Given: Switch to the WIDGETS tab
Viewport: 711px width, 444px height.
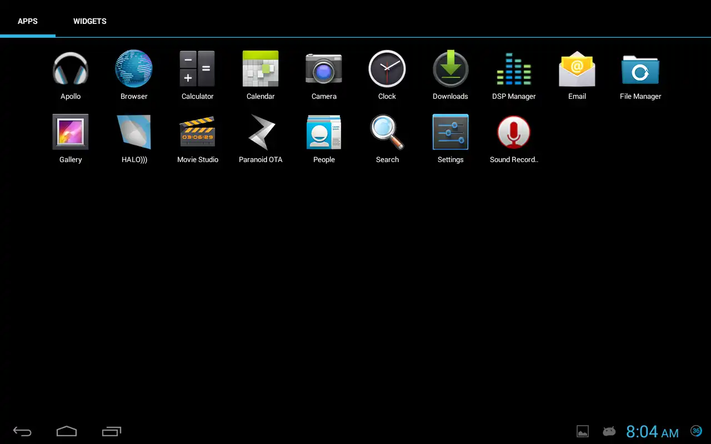Looking at the screenshot, I should [90, 21].
